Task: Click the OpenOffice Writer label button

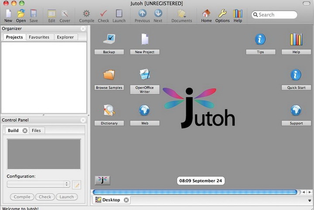Action: [x=145, y=90]
